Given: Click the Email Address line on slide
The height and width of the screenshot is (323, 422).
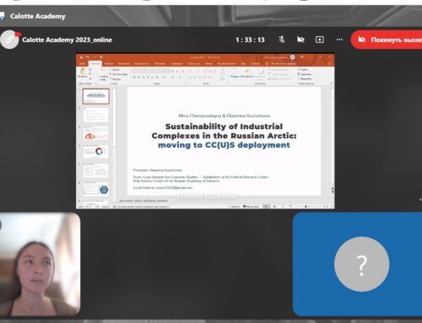Looking at the screenshot, I should (x=163, y=187).
